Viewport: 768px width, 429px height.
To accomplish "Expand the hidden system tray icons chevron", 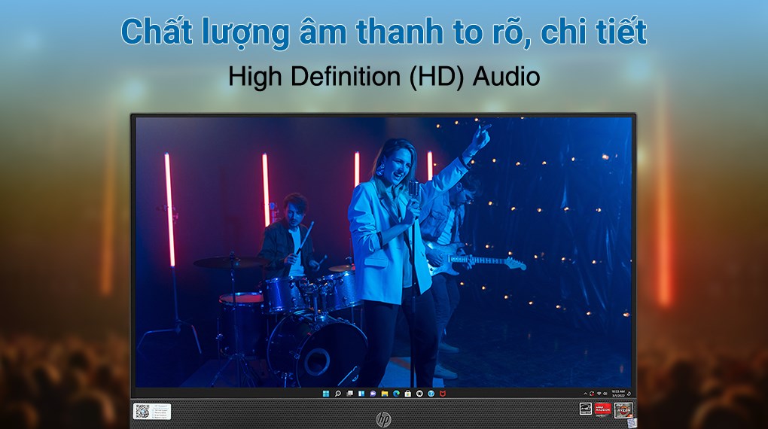I will 585,394.
